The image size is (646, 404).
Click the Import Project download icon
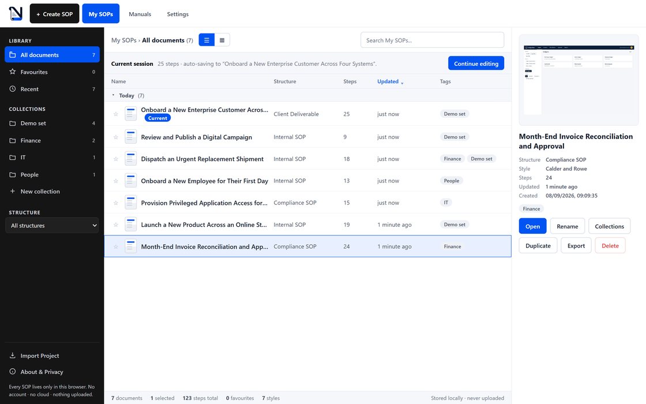click(12, 356)
